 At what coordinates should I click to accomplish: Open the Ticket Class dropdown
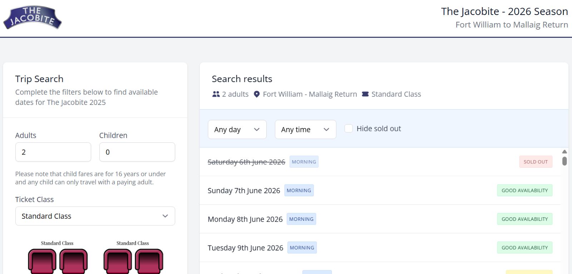click(x=95, y=216)
